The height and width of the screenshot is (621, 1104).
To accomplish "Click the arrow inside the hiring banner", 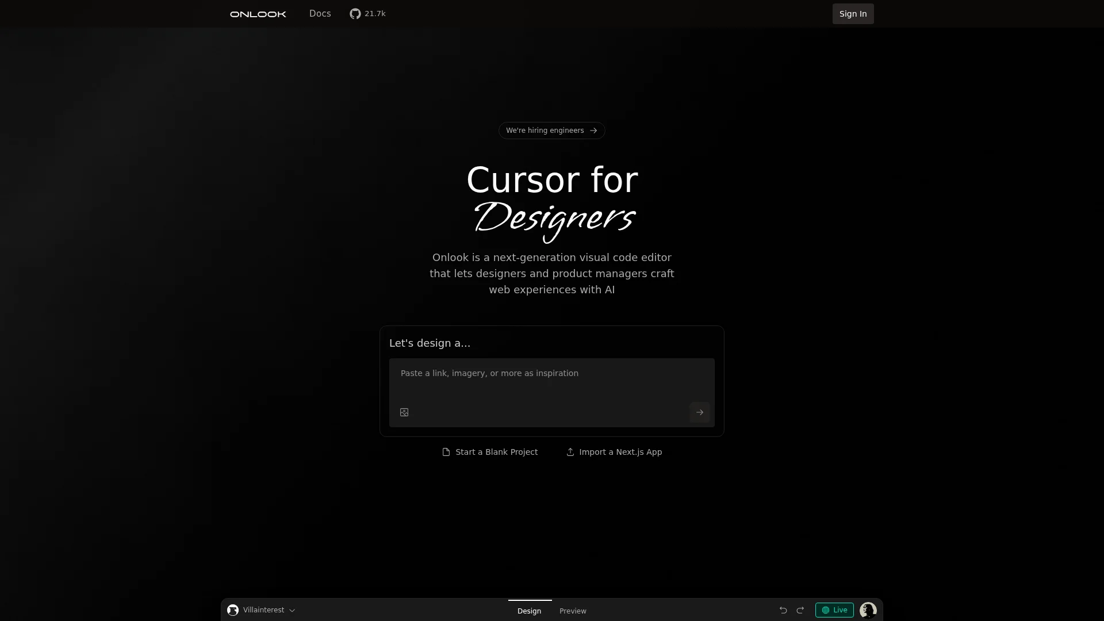I will 593,131.
